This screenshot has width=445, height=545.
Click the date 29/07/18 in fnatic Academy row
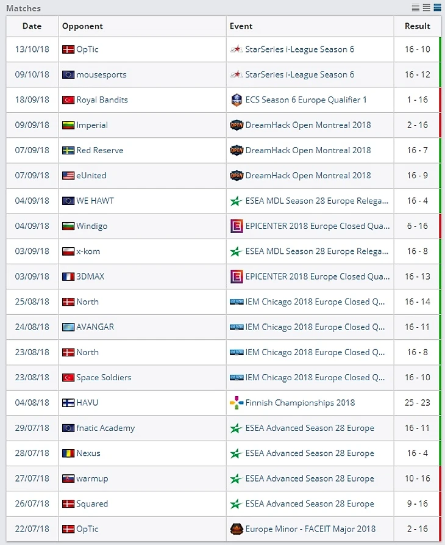(32, 428)
